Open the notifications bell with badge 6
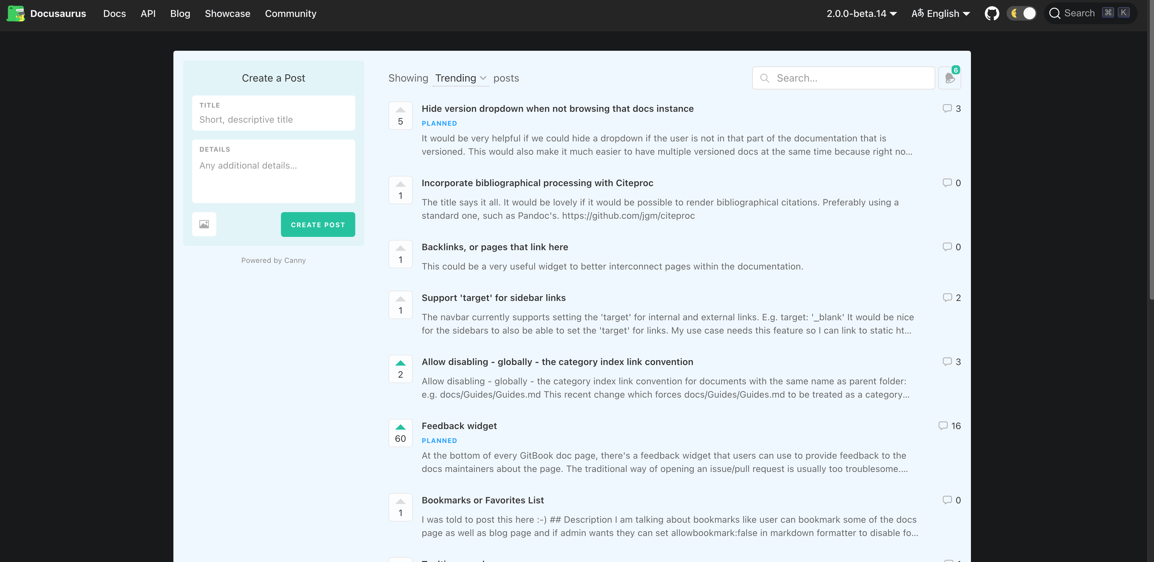 coord(950,78)
